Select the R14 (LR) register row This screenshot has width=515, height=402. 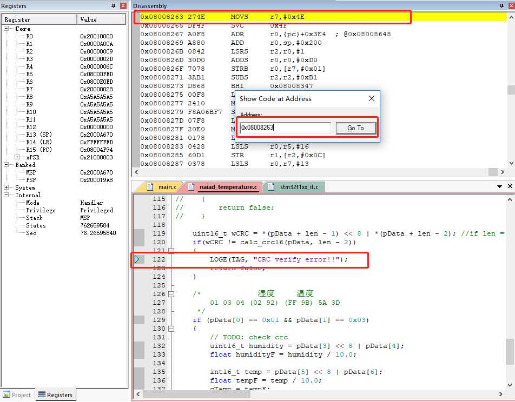[64, 142]
